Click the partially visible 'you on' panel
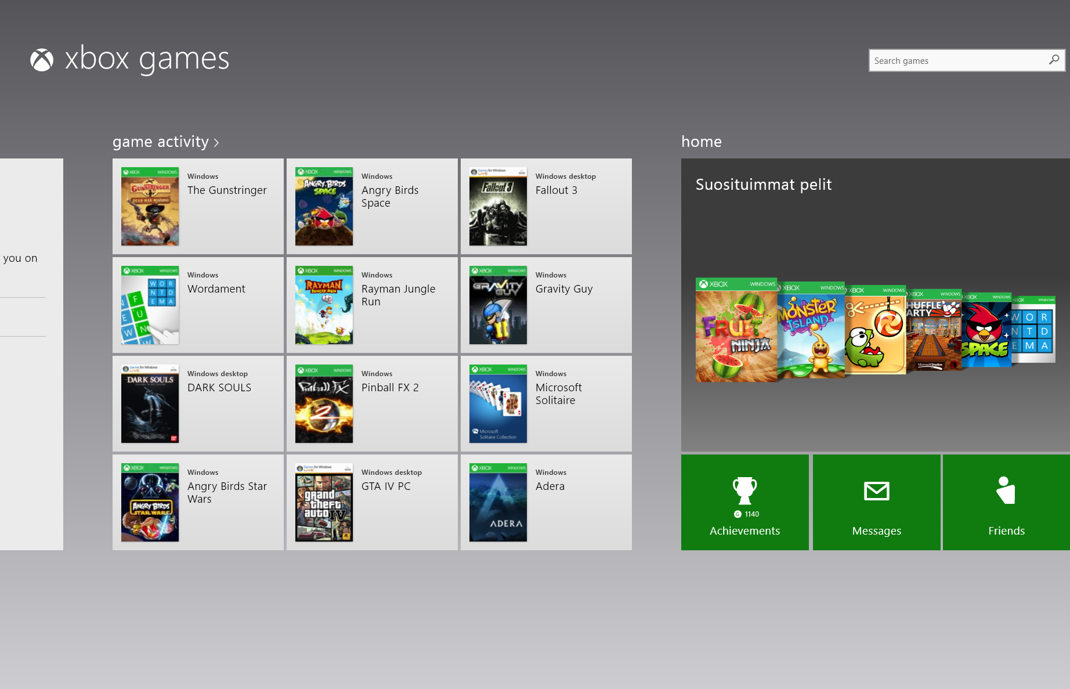The width and height of the screenshot is (1070, 689). point(31,354)
